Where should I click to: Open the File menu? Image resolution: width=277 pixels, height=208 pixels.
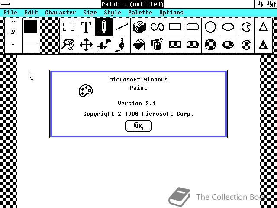(x=10, y=13)
